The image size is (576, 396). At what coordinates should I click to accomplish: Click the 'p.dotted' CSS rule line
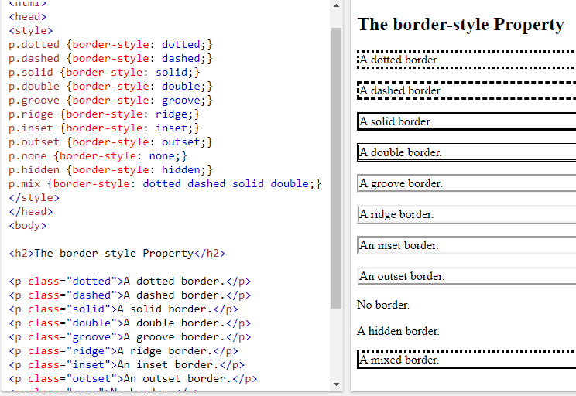111,44
